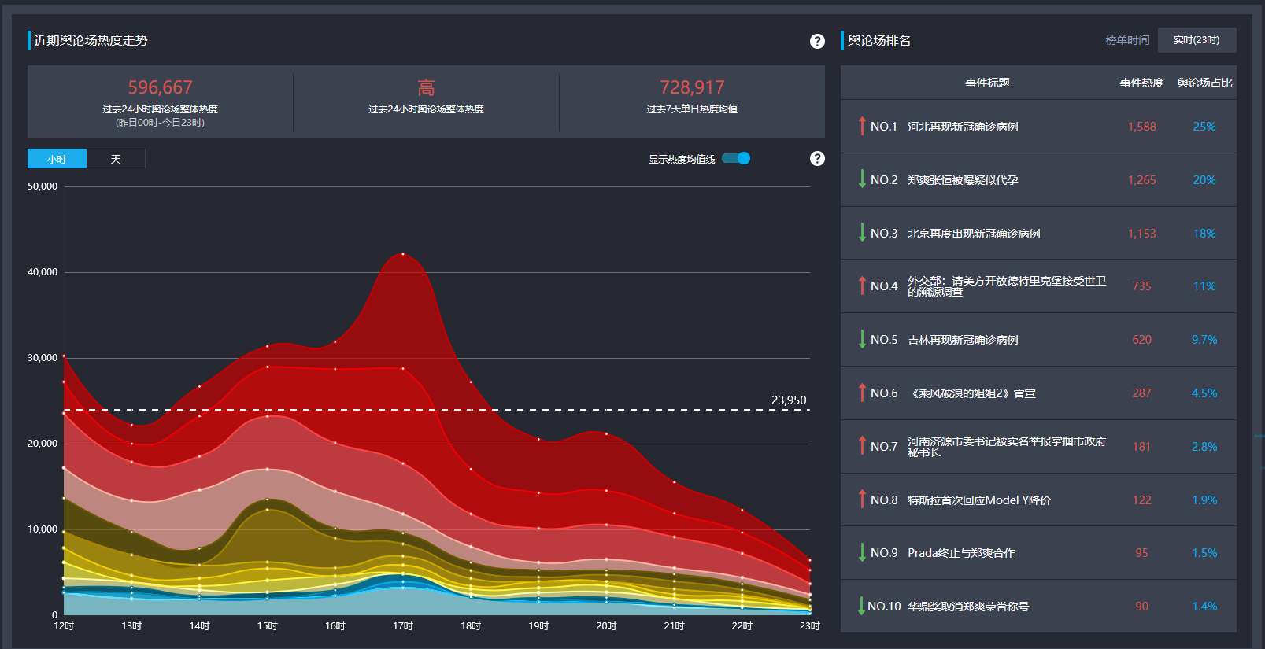Switch chart to 天 view
This screenshot has width=1265, height=649.
click(116, 159)
